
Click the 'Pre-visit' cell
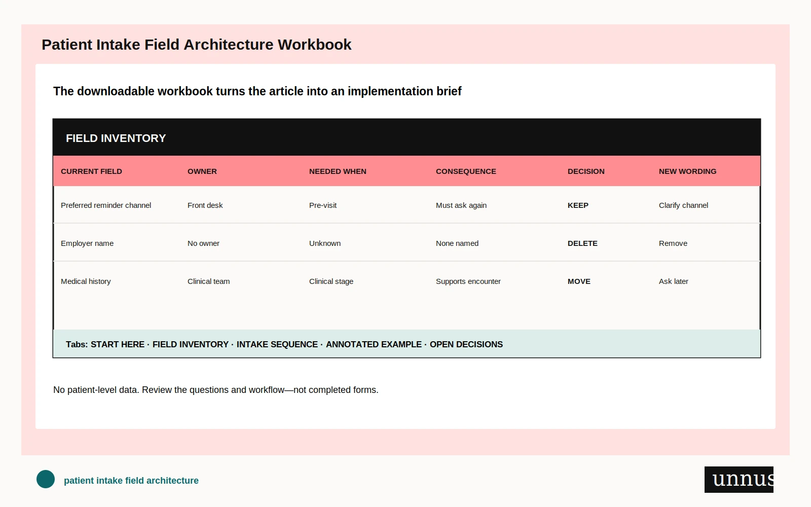323,205
